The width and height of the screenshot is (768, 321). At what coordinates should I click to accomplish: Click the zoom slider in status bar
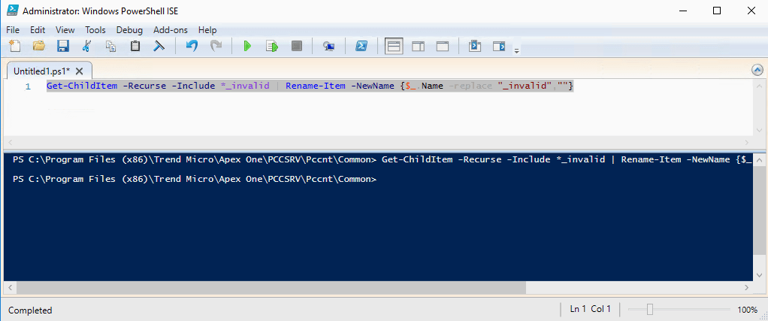pyautogui.click(x=650, y=310)
